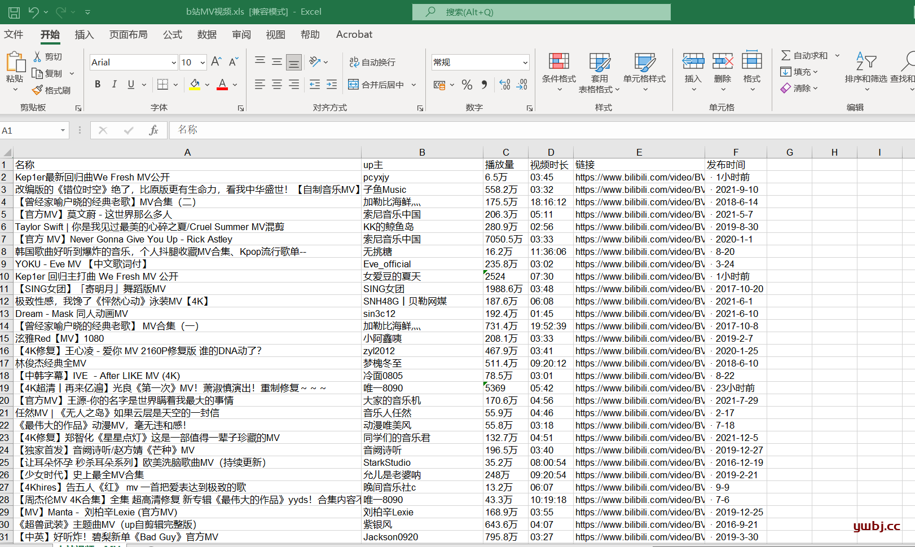This screenshot has width=915, height=547.
Task: Click Clear (清除) button
Action: click(x=799, y=88)
